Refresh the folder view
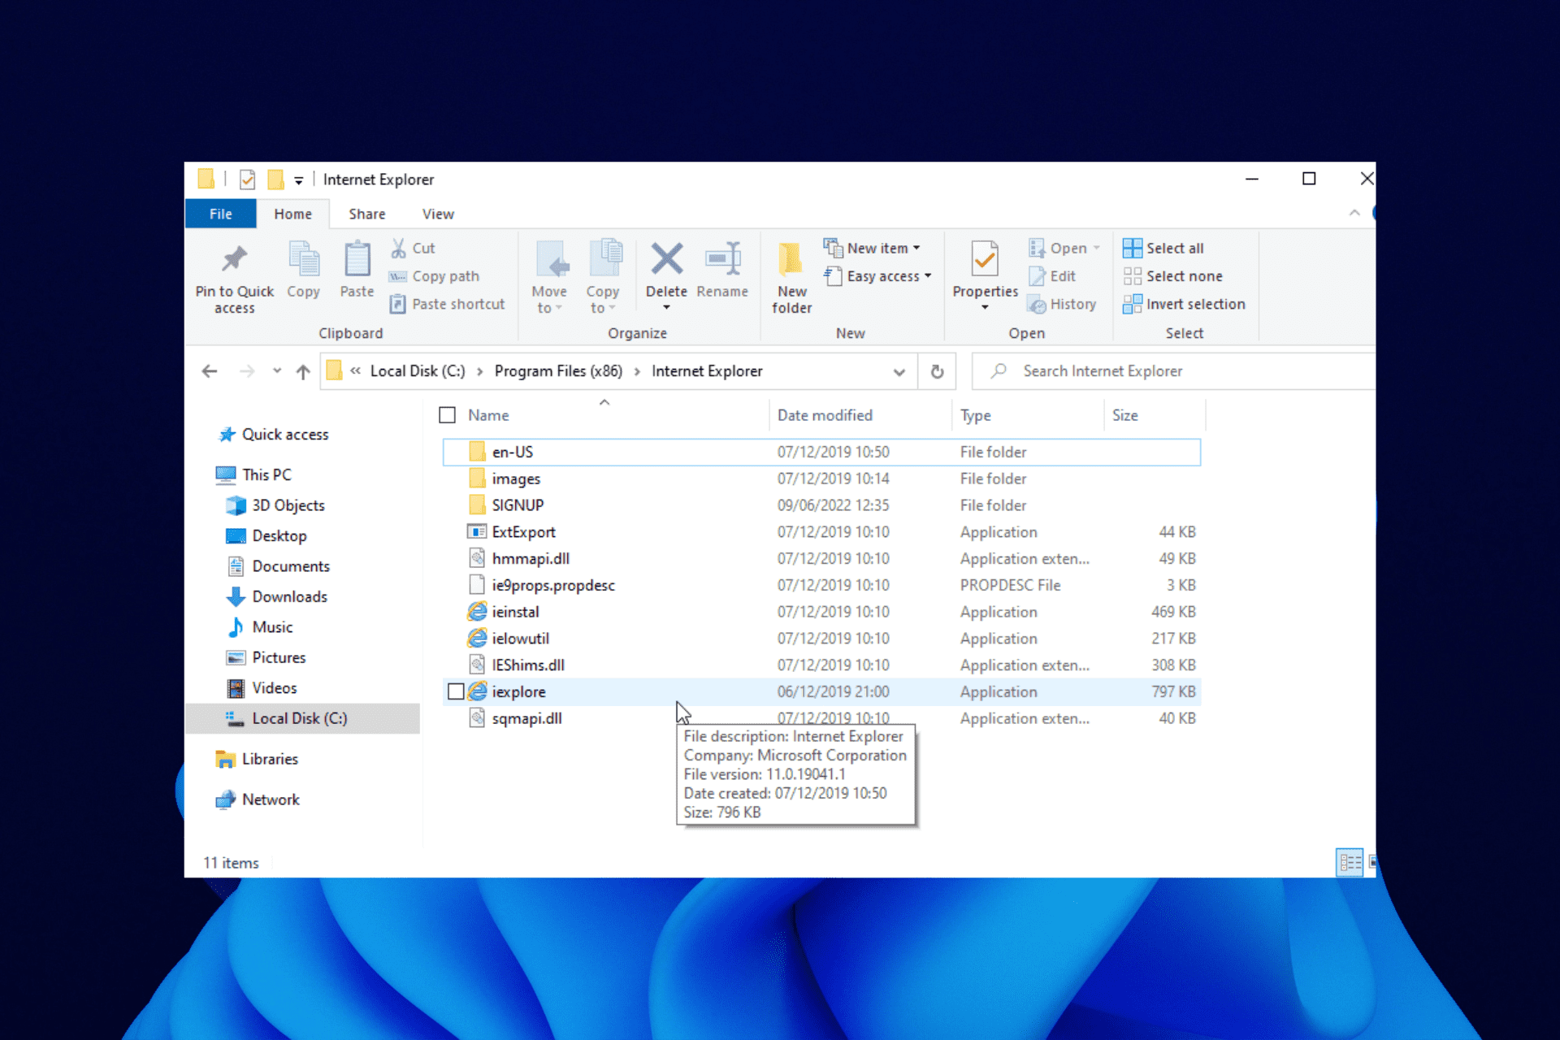The width and height of the screenshot is (1560, 1040). click(937, 371)
